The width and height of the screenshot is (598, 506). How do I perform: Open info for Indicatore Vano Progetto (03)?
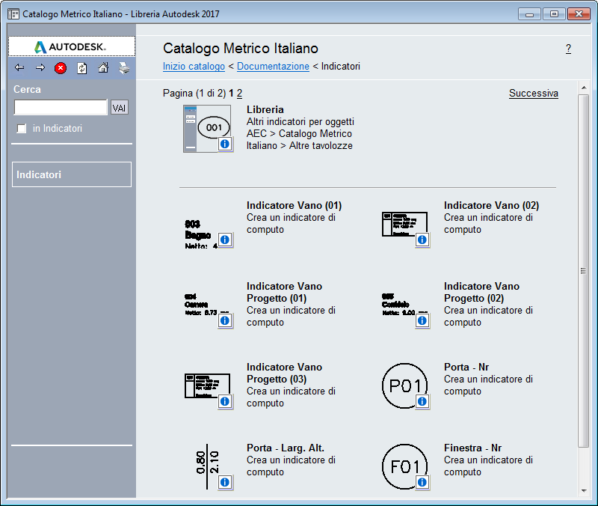click(225, 401)
